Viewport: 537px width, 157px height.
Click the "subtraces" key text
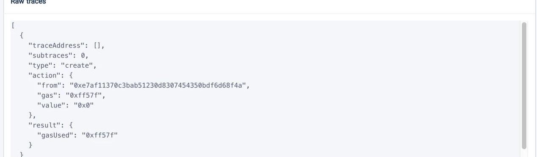[x=50, y=55]
